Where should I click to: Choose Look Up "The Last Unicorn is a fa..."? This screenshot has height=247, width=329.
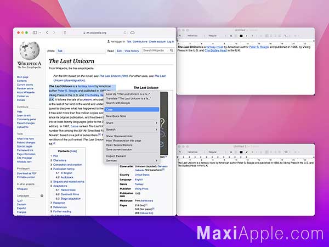coord(132,94)
